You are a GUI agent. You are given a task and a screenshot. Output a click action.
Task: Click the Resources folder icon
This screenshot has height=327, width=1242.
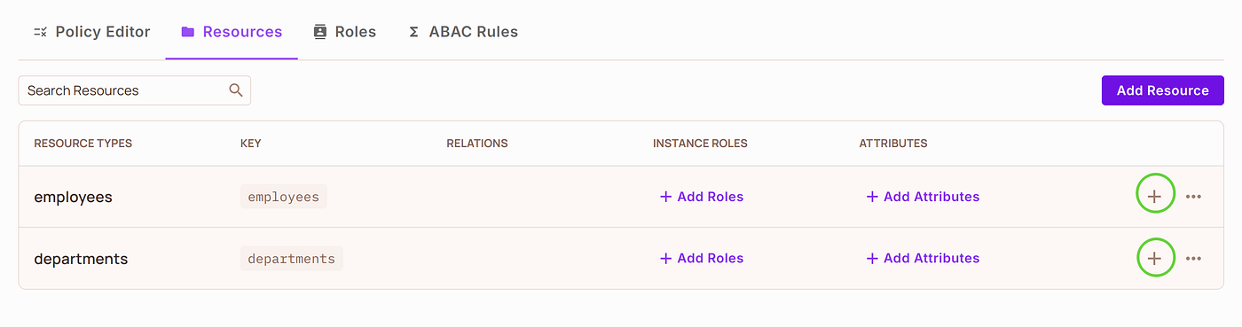(187, 32)
